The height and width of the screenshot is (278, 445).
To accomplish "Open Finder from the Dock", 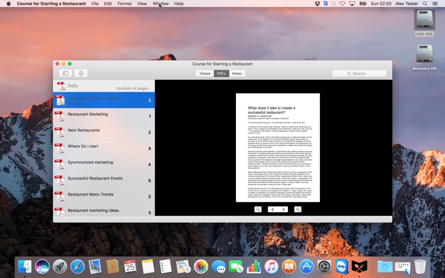I will coord(24,267).
